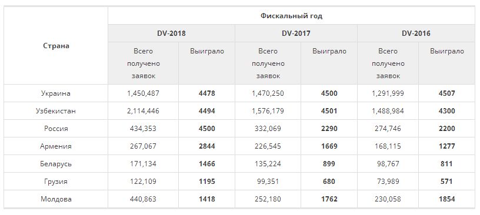
Task: Click the DV-2017 column header
Action: point(296,33)
